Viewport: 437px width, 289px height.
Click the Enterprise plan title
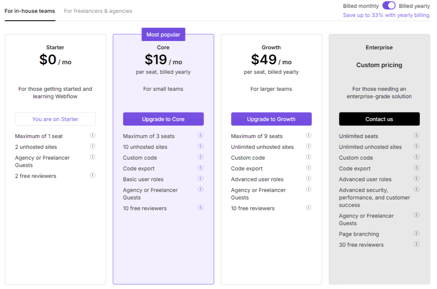379,48
